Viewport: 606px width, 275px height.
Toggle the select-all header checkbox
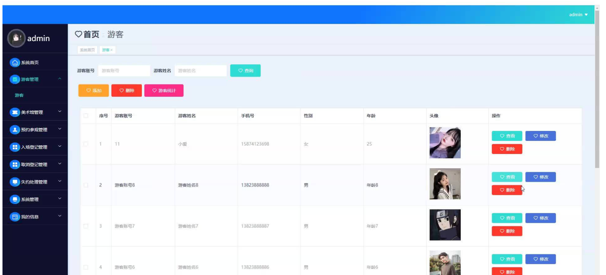[x=86, y=116]
